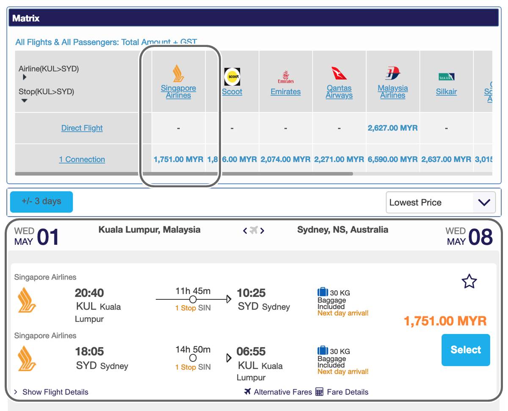Click the Singapore Airlines logo beside the 20:40 departure
This screenshot has height=411, width=508.
[27, 300]
